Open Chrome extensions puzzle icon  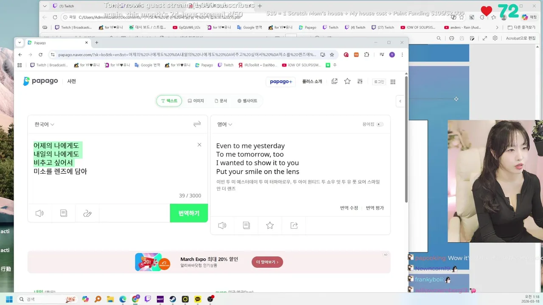tap(367, 55)
